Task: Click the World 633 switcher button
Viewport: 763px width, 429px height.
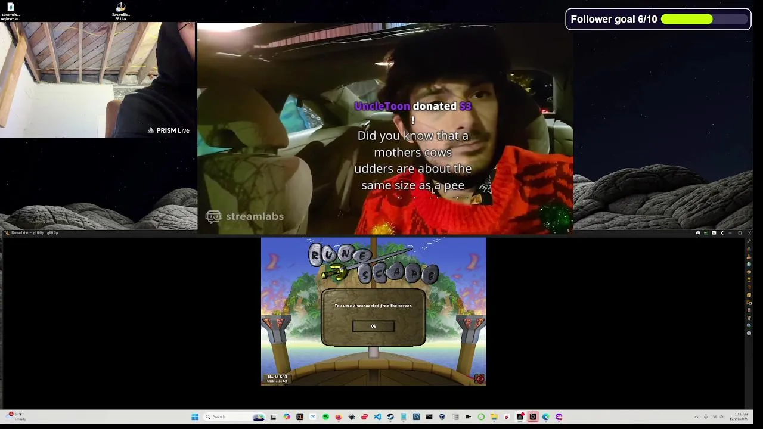Action: click(277, 378)
